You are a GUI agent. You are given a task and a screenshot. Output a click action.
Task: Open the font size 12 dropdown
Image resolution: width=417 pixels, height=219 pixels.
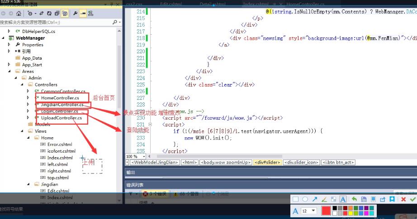[x=308, y=211]
